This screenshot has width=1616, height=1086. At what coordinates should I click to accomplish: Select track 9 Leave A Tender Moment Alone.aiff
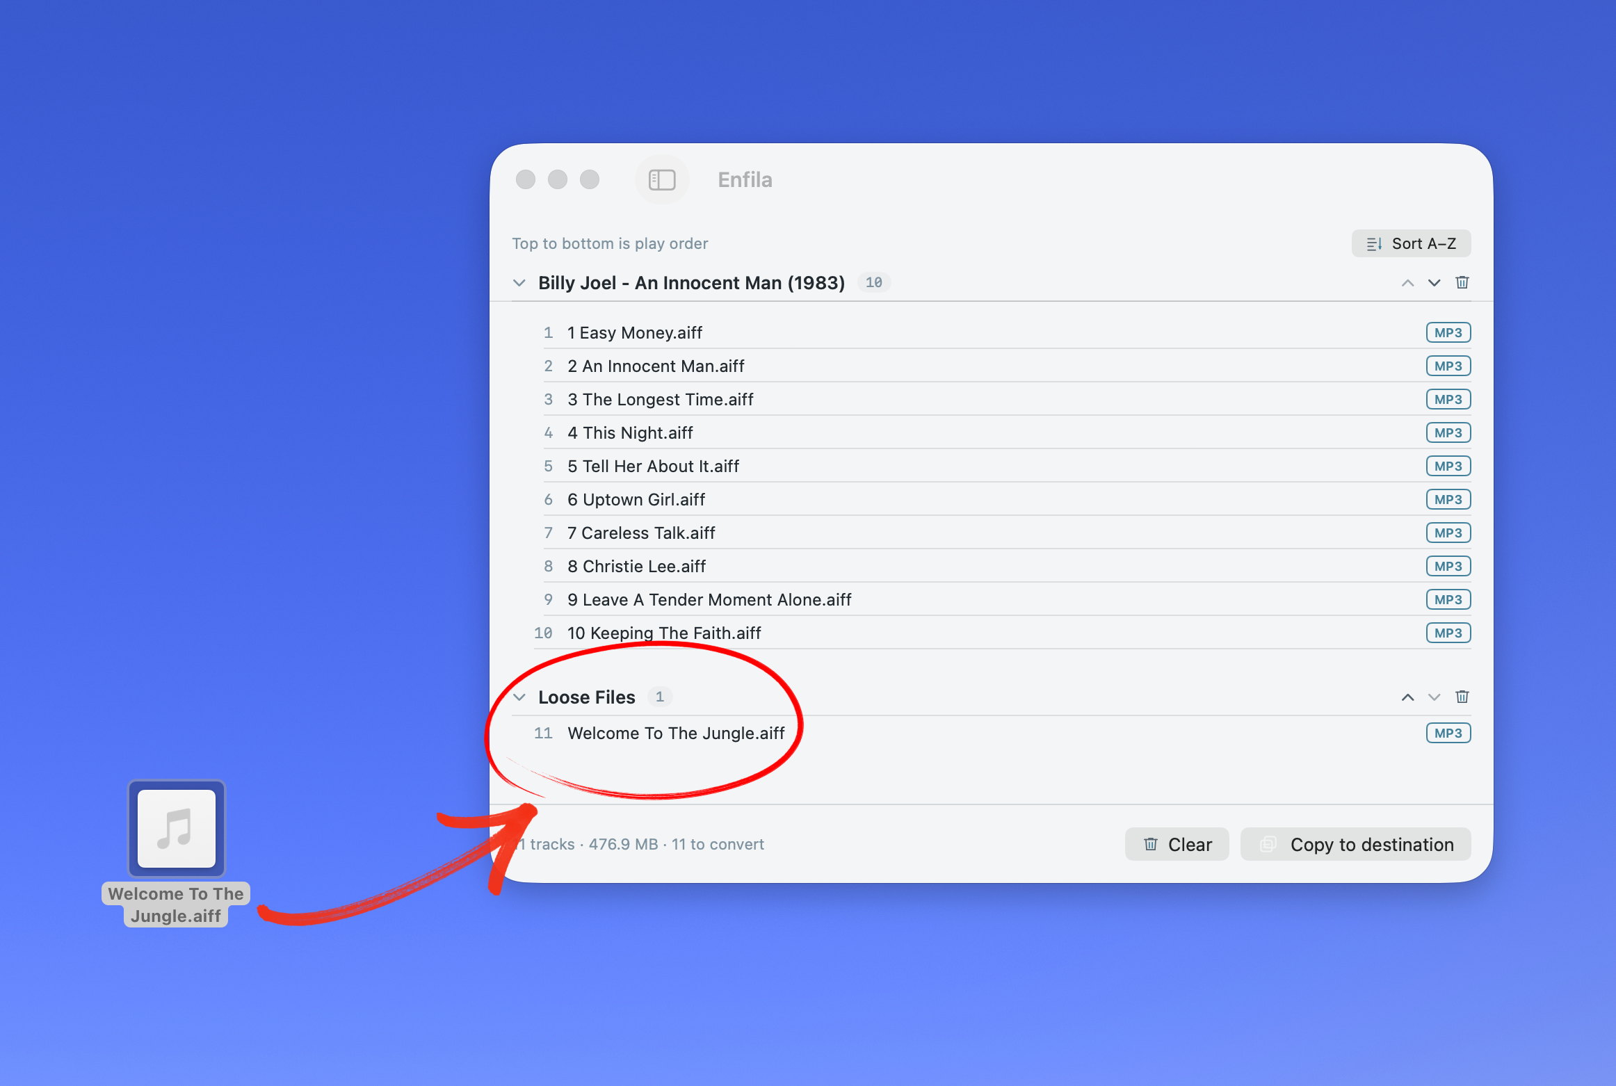tap(1001, 600)
